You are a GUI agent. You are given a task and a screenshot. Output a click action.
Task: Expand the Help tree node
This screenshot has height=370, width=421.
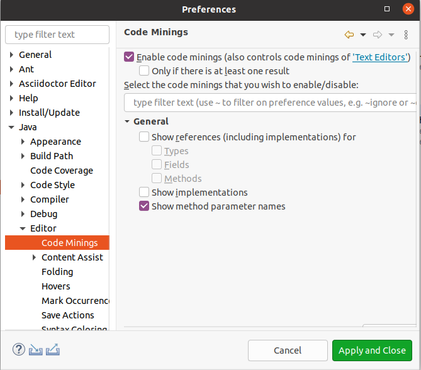coord(11,98)
